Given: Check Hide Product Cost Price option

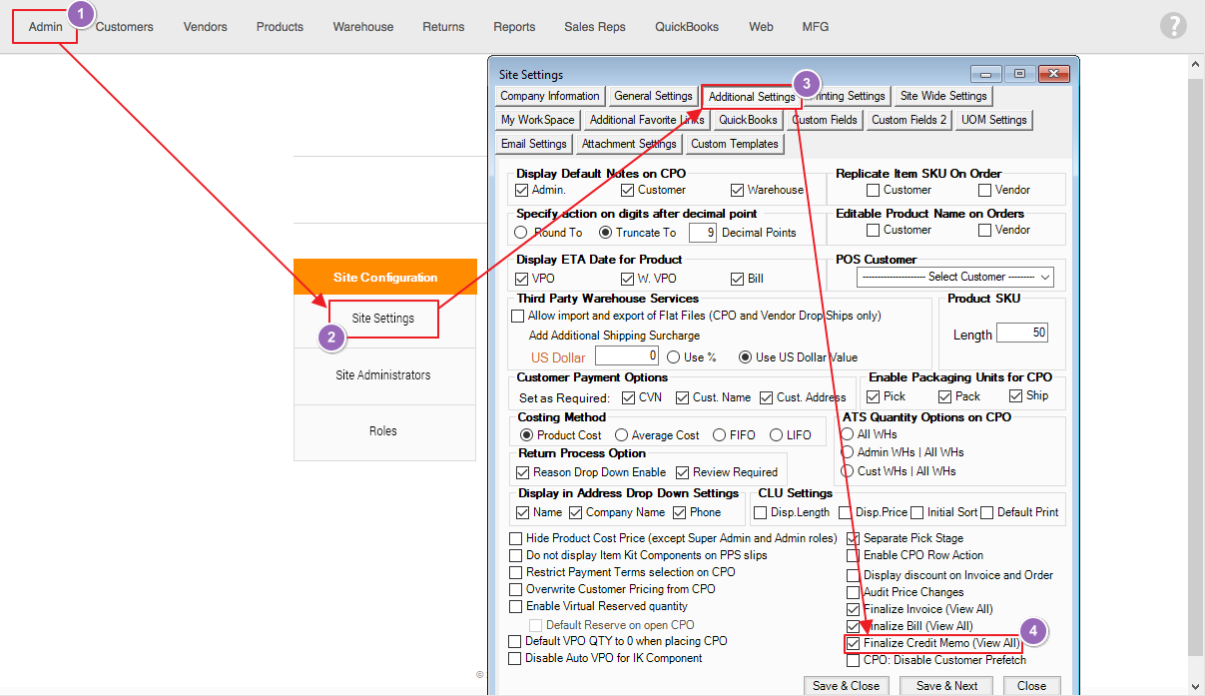Looking at the screenshot, I should click(x=516, y=538).
